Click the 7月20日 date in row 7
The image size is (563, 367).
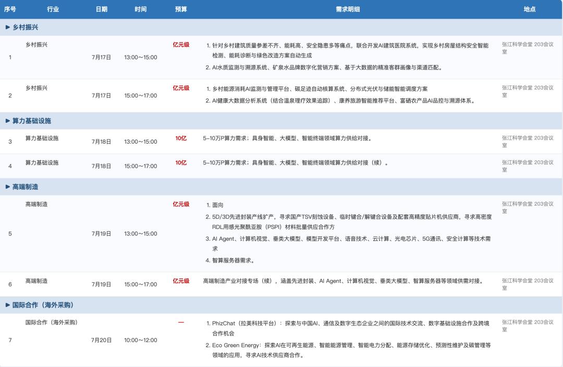pyautogui.click(x=101, y=340)
